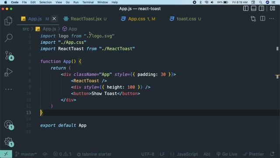Open the Code menu in the menu bar
The width and height of the screenshot is (280, 158).
click(14, 2)
